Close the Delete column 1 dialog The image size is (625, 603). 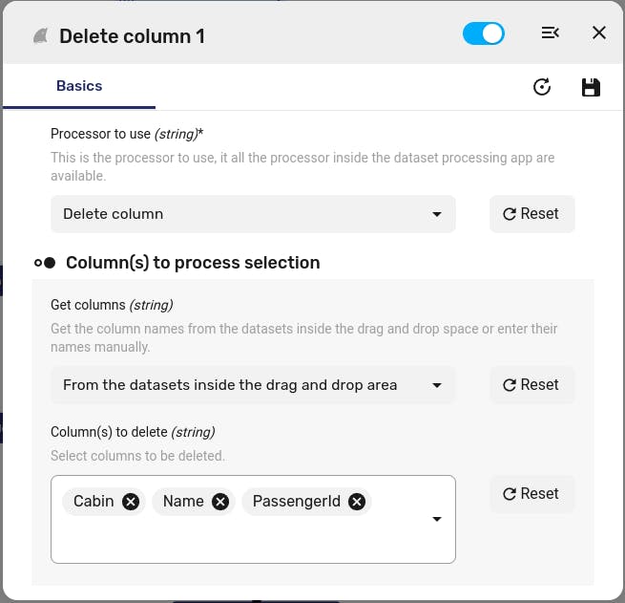coord(599,32)
